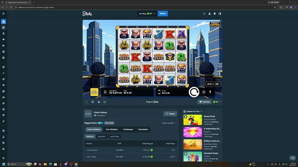Toggle fullscreen mode below the game
Viewport: 298px width, 167px height.
coord(87,102)
